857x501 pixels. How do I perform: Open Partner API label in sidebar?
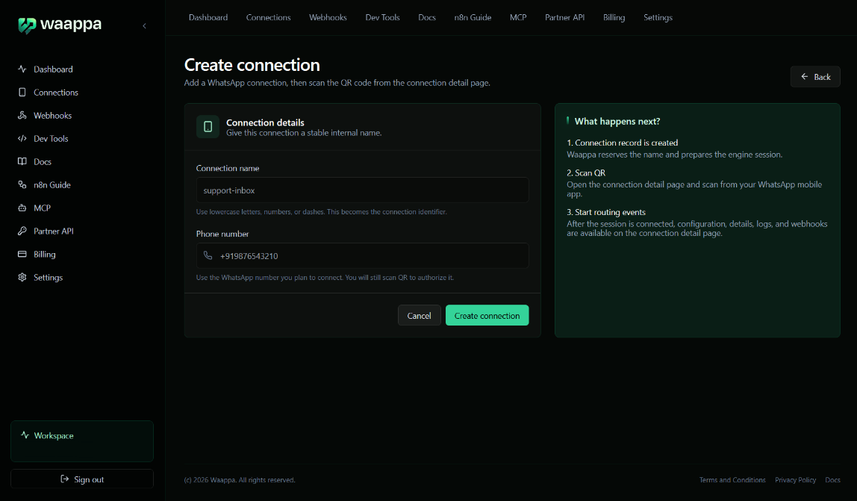(x=54, y=231)
